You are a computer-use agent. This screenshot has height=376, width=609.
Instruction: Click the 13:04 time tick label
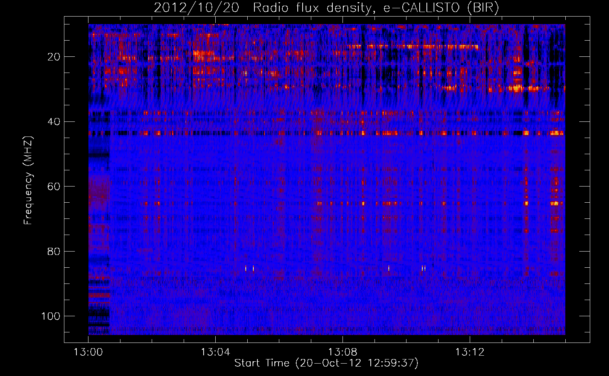click(215, 352)
